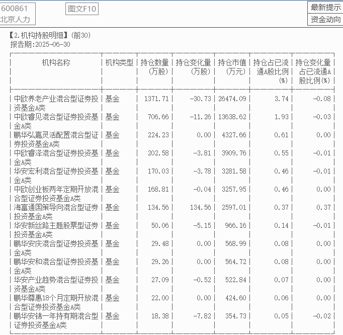
Task: Click column header 持仓市值(万元)
Action: click(232, 67)
